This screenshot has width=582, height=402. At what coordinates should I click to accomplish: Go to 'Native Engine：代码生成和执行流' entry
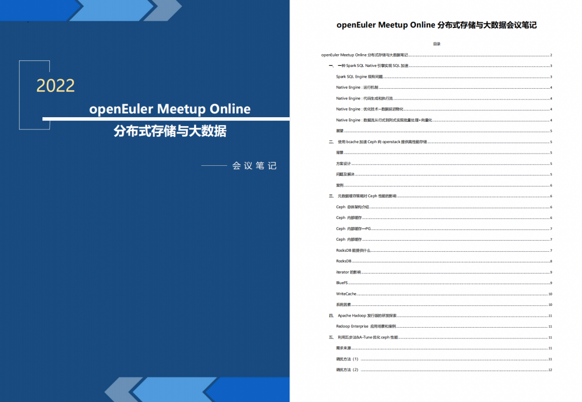tap(364, 98)
